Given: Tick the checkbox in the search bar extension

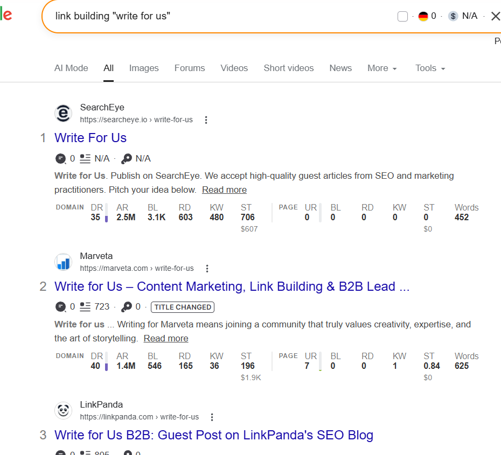Looking at the screenshot, I should 402,16.
